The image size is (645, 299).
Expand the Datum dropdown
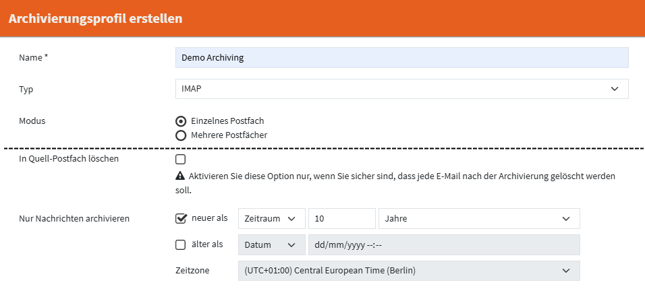click(x=271, y=245)
